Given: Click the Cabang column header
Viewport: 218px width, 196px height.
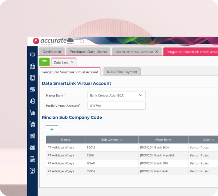Looking at the screenshot, I should pos(203,140).
